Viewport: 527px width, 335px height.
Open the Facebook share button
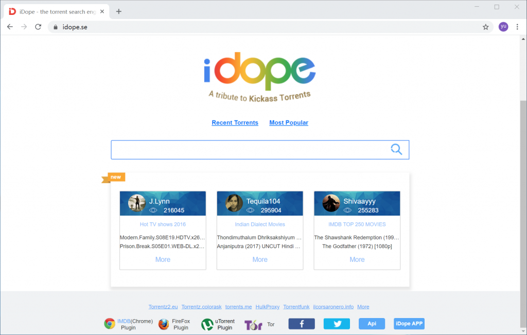301,324
